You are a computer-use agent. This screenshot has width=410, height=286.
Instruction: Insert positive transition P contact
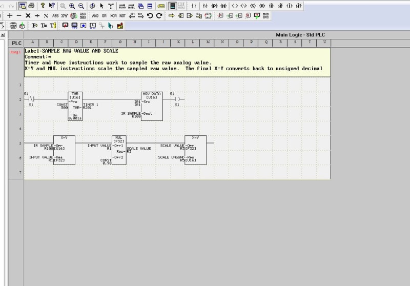click(214, 6)
